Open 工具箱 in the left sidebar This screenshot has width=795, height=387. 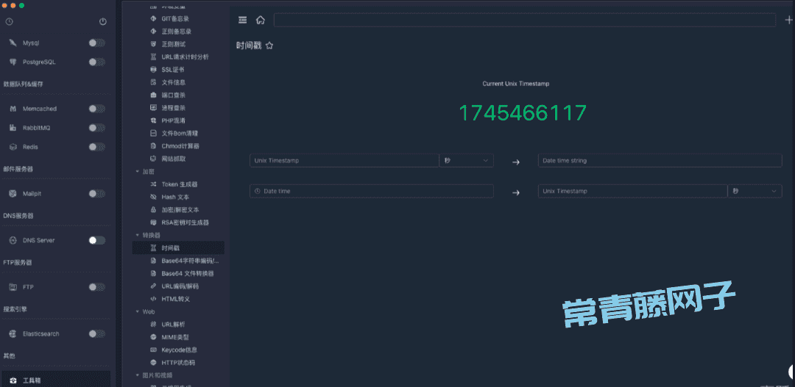[x=56, y=380]
